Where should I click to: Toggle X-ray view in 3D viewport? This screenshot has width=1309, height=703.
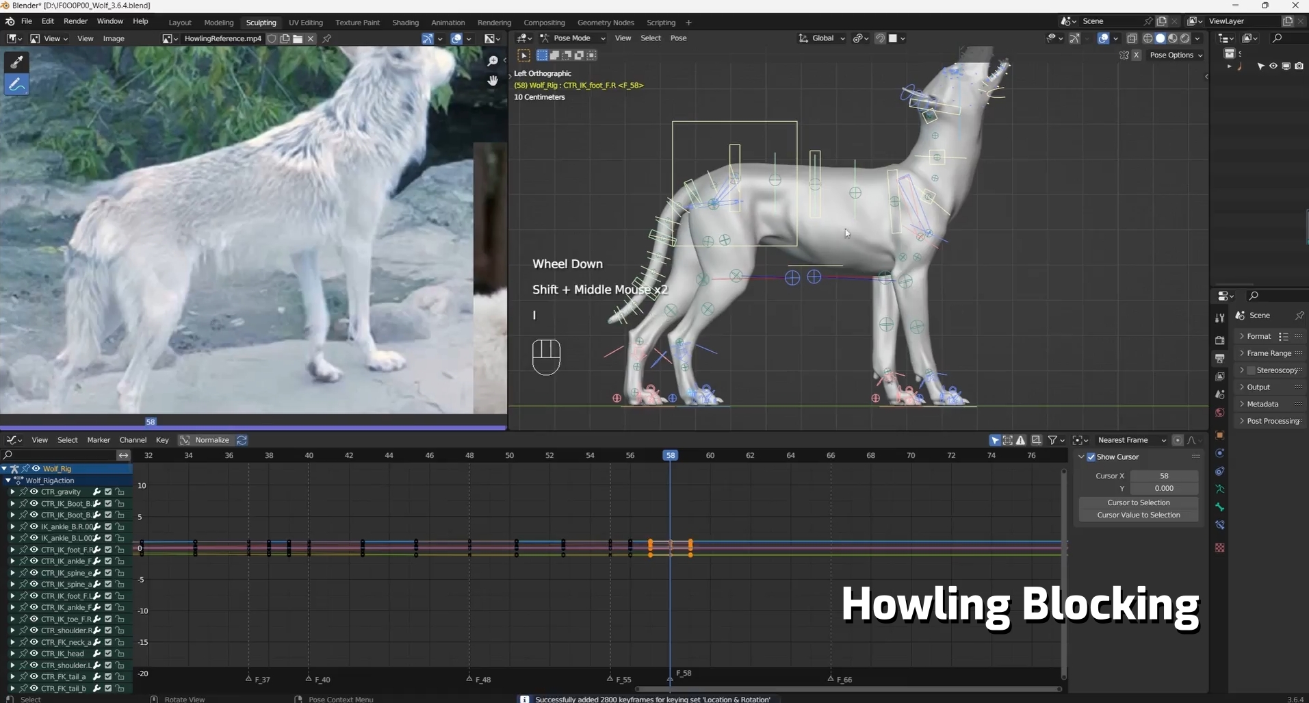click(1131, 38)
